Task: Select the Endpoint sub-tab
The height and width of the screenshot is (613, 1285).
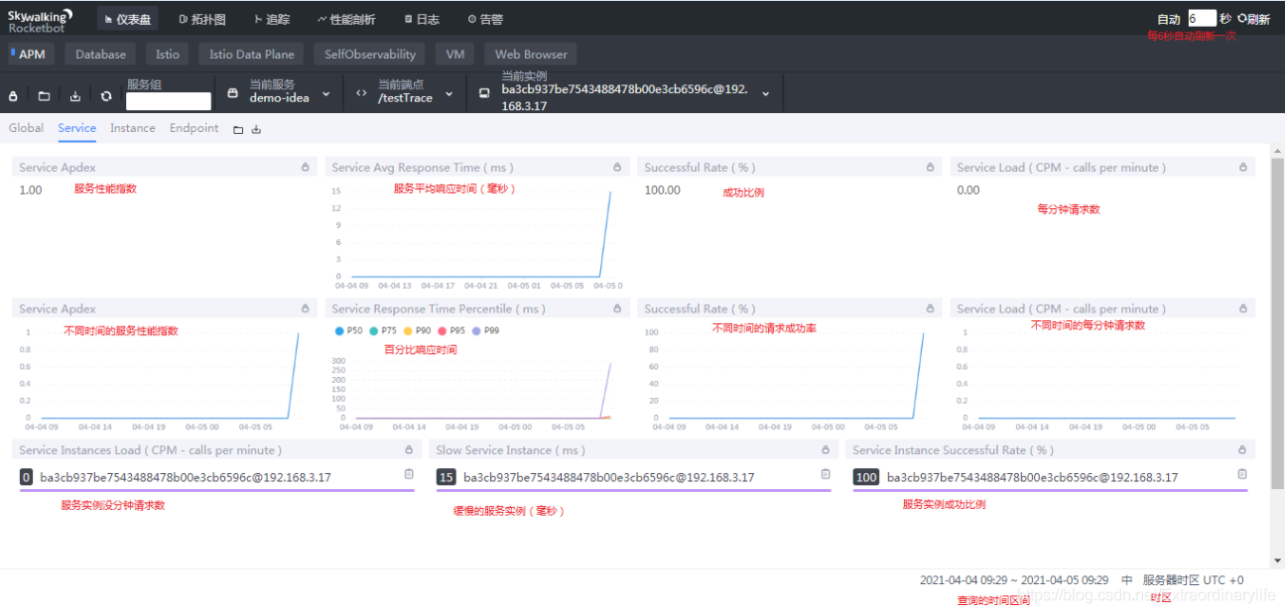Action: click(194, 128)
